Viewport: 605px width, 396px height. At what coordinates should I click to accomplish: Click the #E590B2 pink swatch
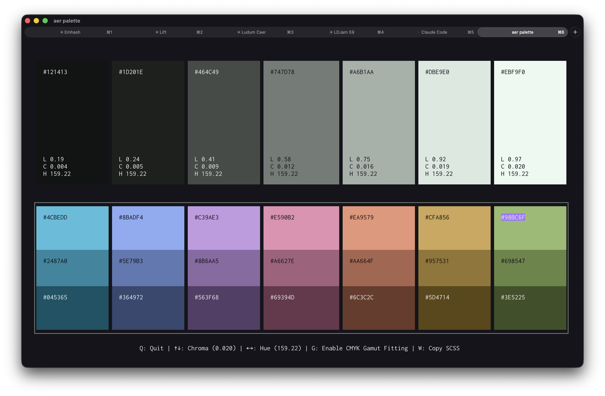(301, 228)
